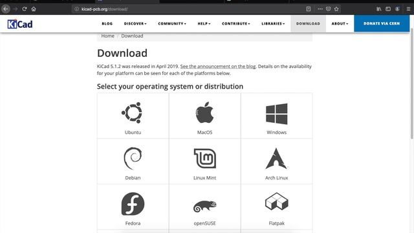414x233 pixels.
Task: Select the Flatpak cube icon
Action: [276, 201]
